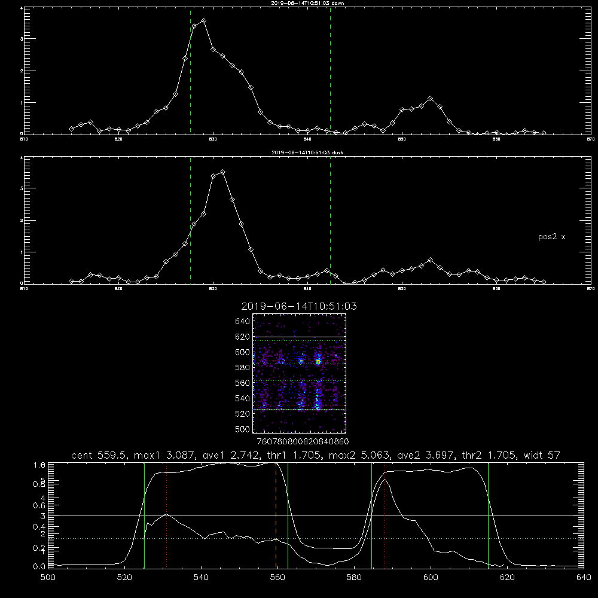Click the green vertical line near 563 in bottom plot
The width and height of the screenshot is (598, 598).
pyautogui.click(x=288, y=515)
